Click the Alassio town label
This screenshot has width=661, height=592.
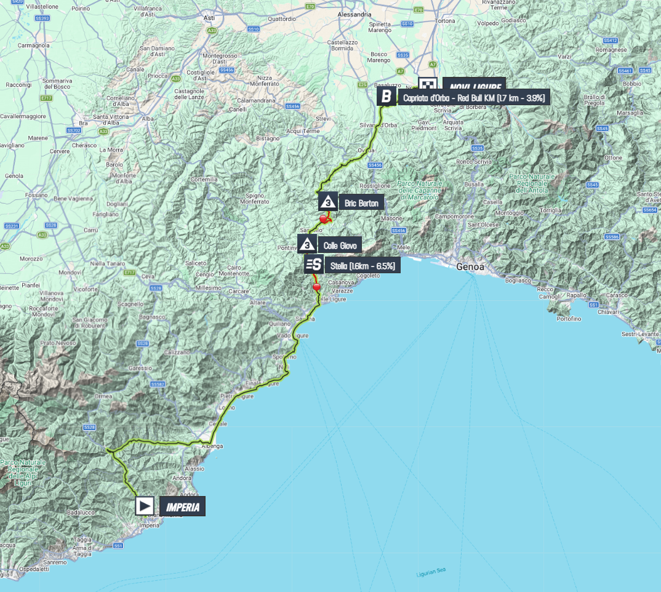click(x=194, y=468)
